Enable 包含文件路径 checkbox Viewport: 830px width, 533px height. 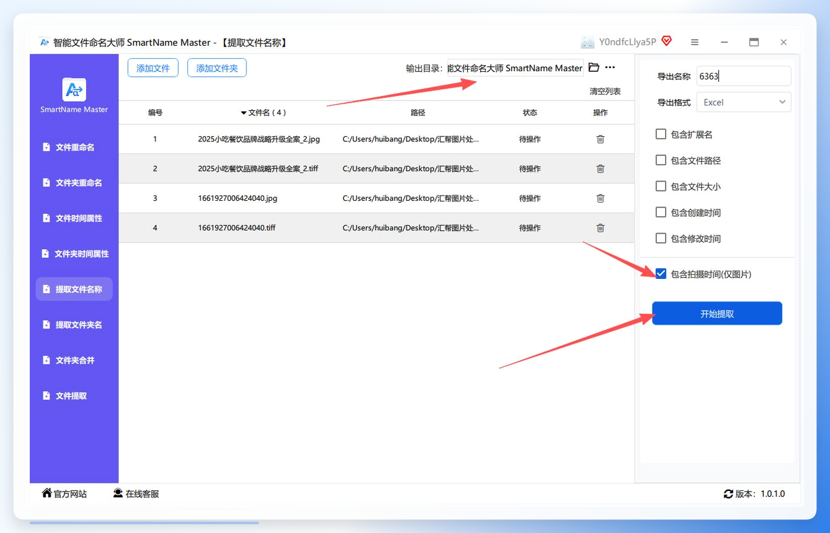661,161
